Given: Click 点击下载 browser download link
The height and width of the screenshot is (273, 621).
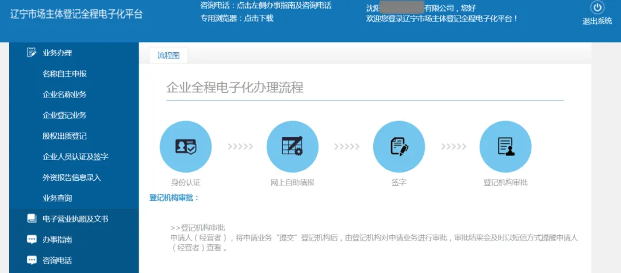Looking at the screenshot, I should 259,18.
